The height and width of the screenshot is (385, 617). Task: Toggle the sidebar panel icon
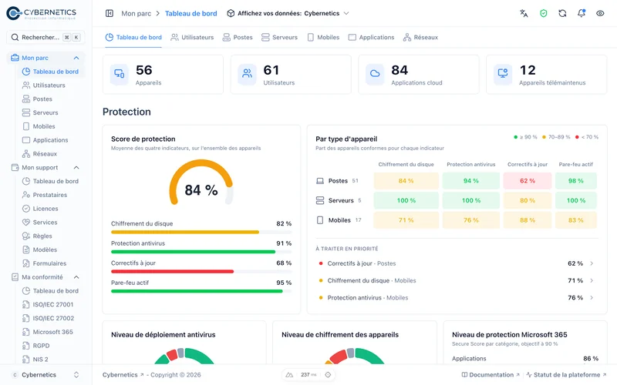point(110,13)
